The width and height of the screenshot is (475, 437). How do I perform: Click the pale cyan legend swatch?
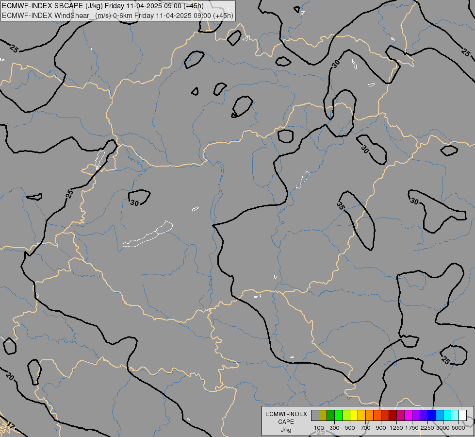pyautogui.click(x=455, y=415)
